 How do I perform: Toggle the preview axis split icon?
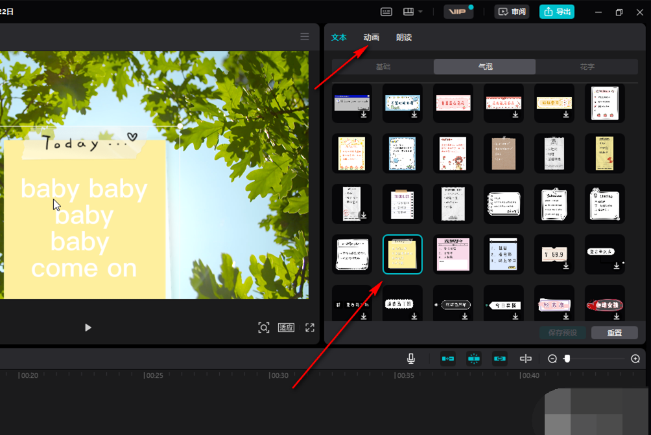coord(526,359)
